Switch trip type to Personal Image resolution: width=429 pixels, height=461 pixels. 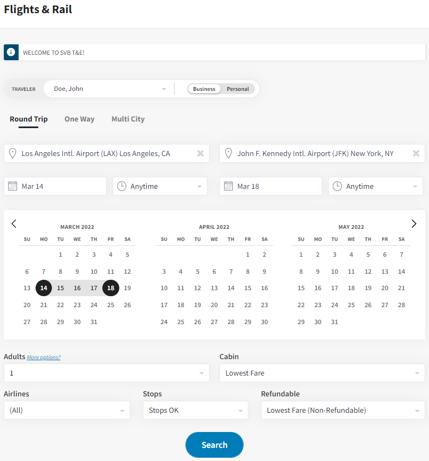tap(237, 89)
